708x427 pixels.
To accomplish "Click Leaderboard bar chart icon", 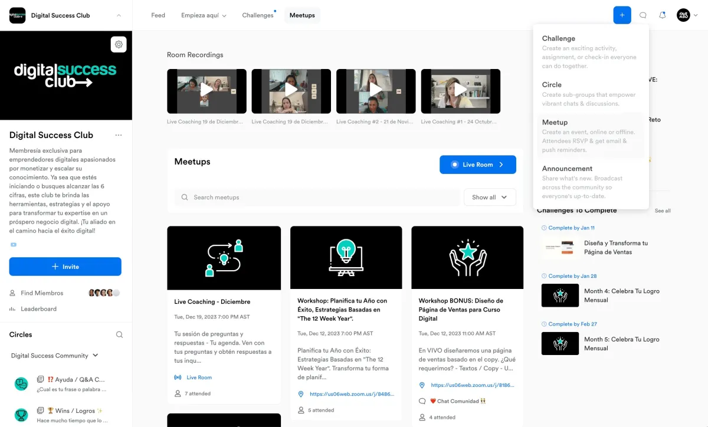I will tap(12, 309).
